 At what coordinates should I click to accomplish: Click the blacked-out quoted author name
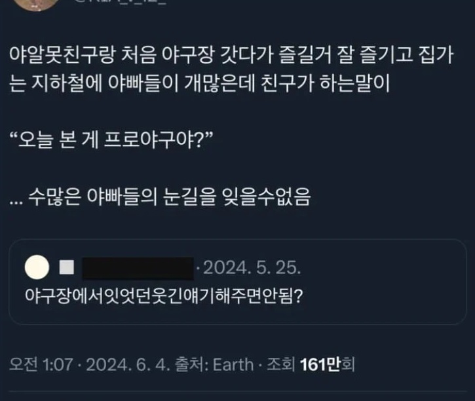138,269
